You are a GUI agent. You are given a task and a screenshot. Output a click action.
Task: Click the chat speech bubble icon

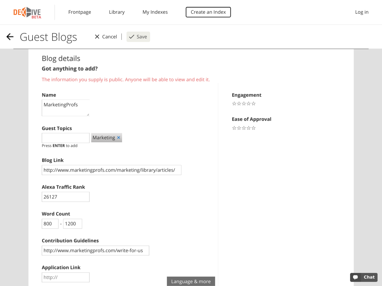pyautogui.click(x=355, y=277)
